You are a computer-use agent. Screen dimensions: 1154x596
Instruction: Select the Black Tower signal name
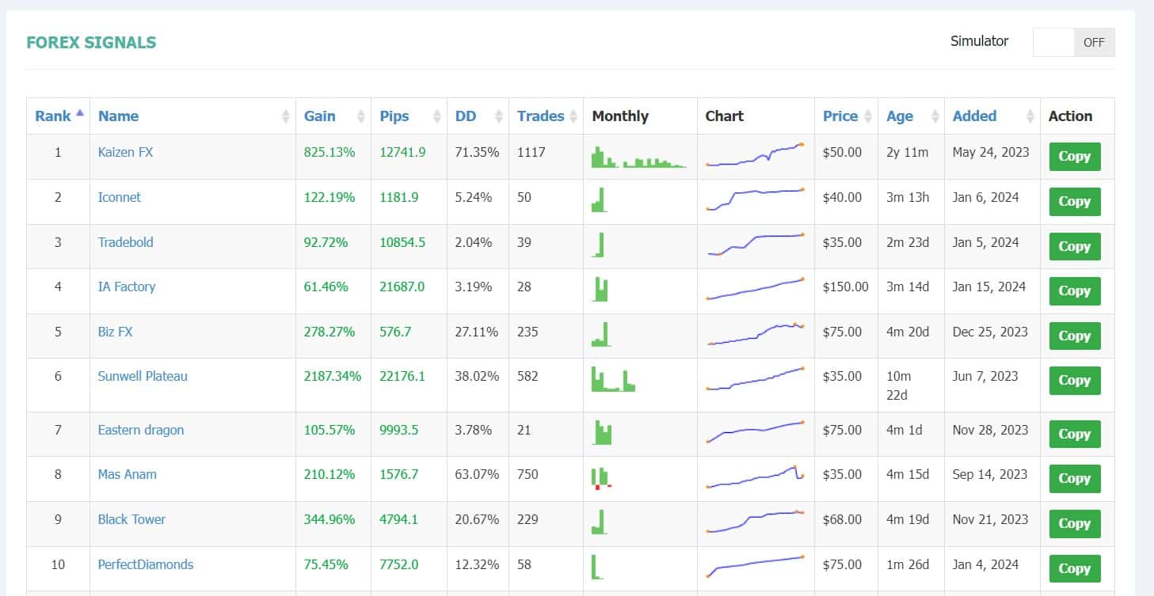(x=131, y=519)
